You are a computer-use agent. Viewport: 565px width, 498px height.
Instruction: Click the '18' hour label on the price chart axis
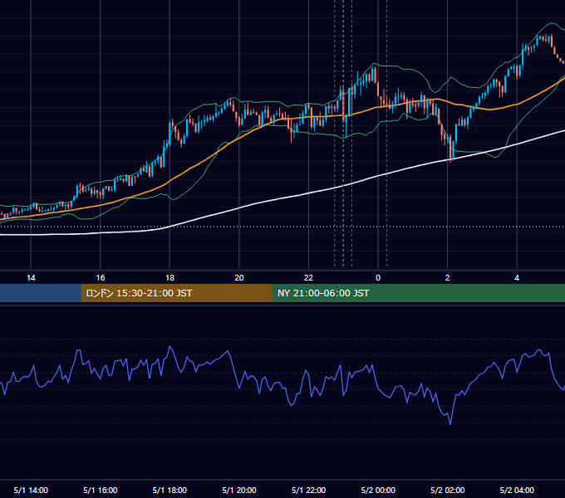click(169, 278)
